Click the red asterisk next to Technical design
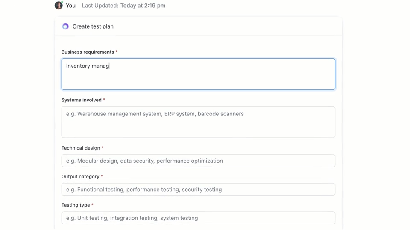 coord(102,148)
